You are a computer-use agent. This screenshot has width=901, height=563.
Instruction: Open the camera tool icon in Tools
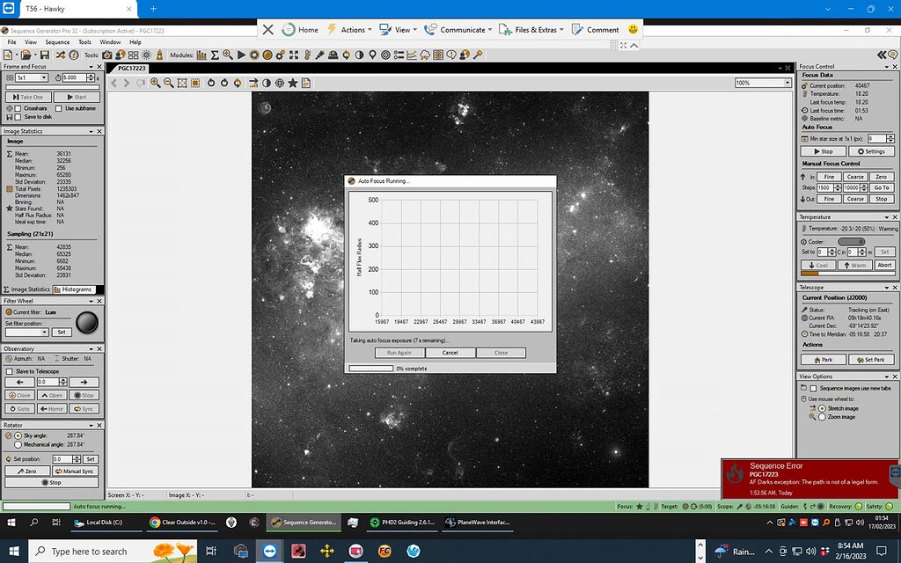107,55
